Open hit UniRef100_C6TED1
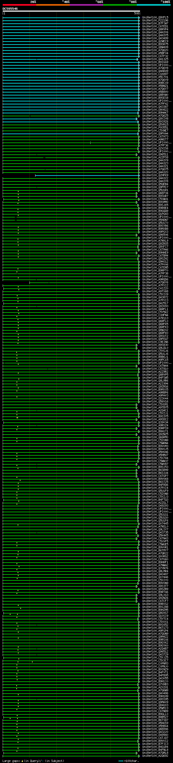This screenshot has height=763, width=173. [155, 26]
